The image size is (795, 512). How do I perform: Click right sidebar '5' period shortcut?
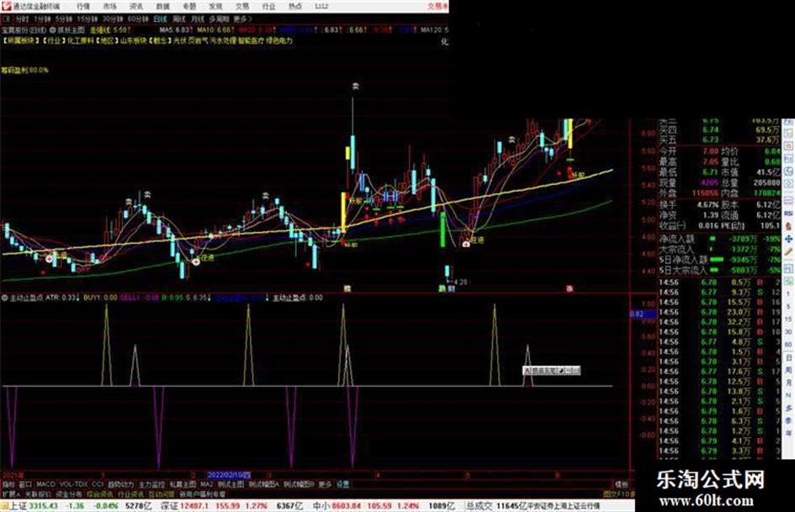788,307
